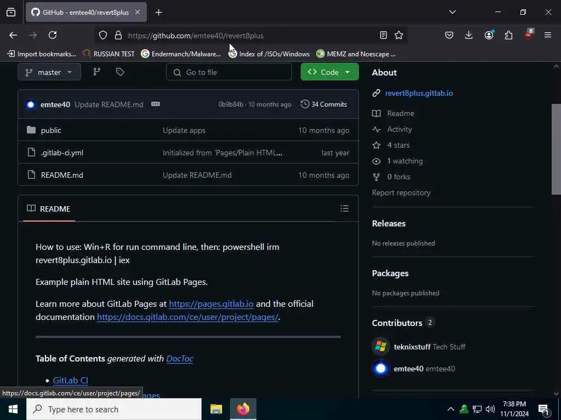Click the Go to file search field
The image size is (561, 420).
229,72
